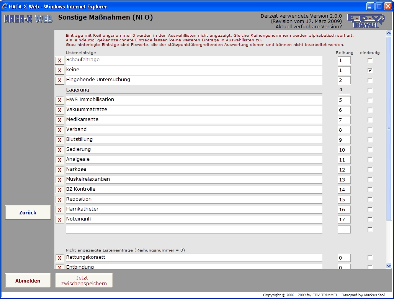The width and height of the screenshot is (394, 299).
Task: Enable eindeutig for Schaufeltrage
Action: (x=370, y=60)
